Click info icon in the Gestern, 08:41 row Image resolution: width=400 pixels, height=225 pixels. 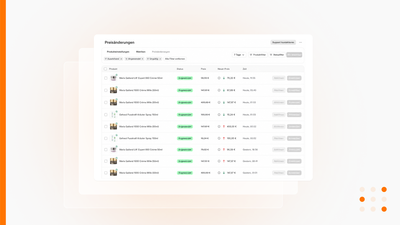coord(219,161)
